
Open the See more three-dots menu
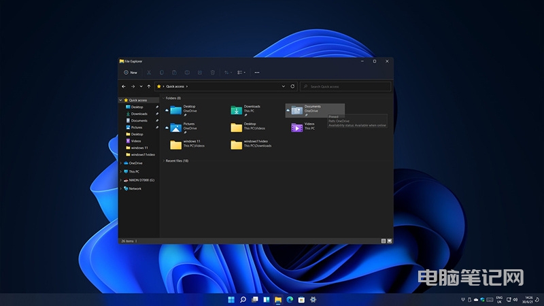pos(257,73)
